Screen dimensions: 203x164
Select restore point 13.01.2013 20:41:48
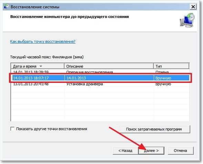(100, 84)
